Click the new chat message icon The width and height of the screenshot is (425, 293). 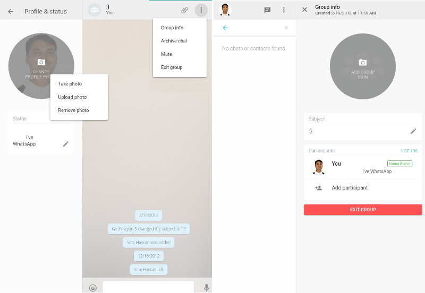point(267,10)
